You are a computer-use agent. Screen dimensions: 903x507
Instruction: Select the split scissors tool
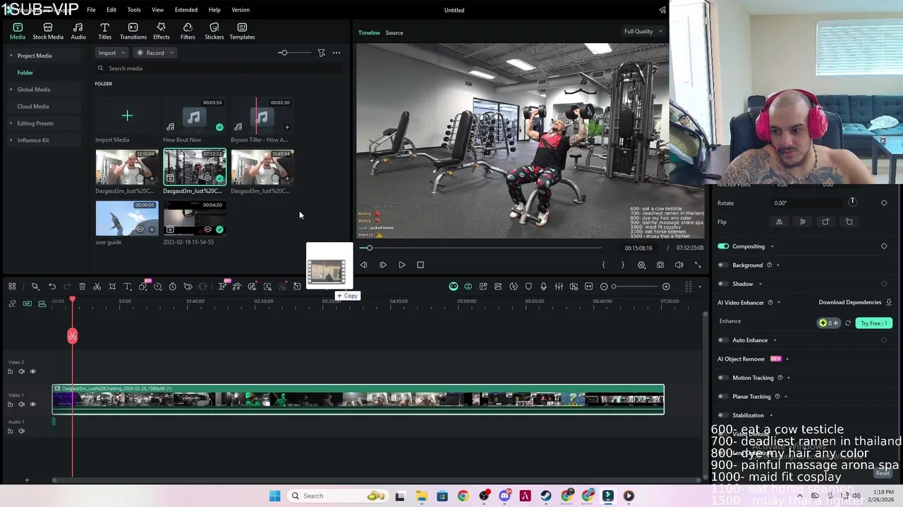coord(97,287)
